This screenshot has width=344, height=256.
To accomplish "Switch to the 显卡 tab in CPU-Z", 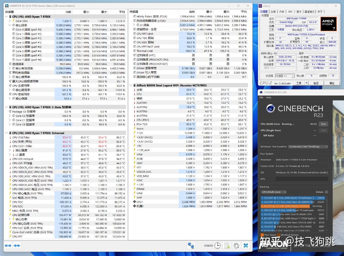I will (299, 12).
